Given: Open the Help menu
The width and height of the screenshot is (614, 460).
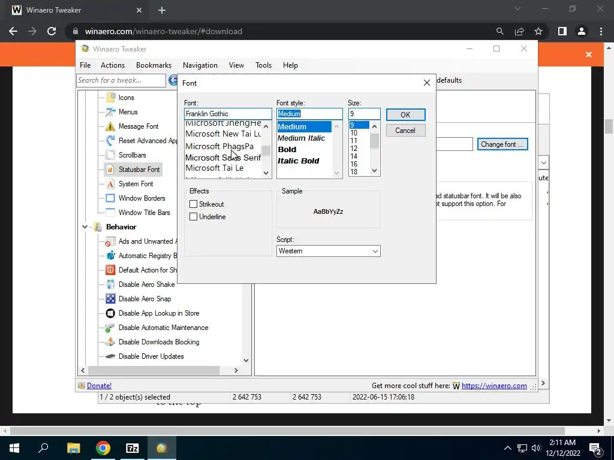Looking at the screenshot, I should coord(290,65).
